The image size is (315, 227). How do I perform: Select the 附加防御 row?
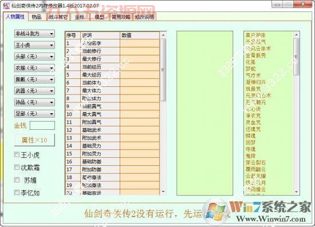point(112,169)
